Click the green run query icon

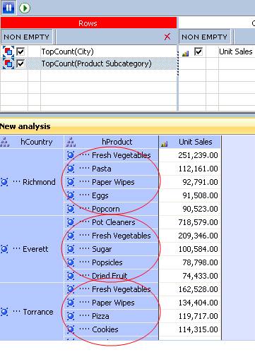(x=25, y=8)
